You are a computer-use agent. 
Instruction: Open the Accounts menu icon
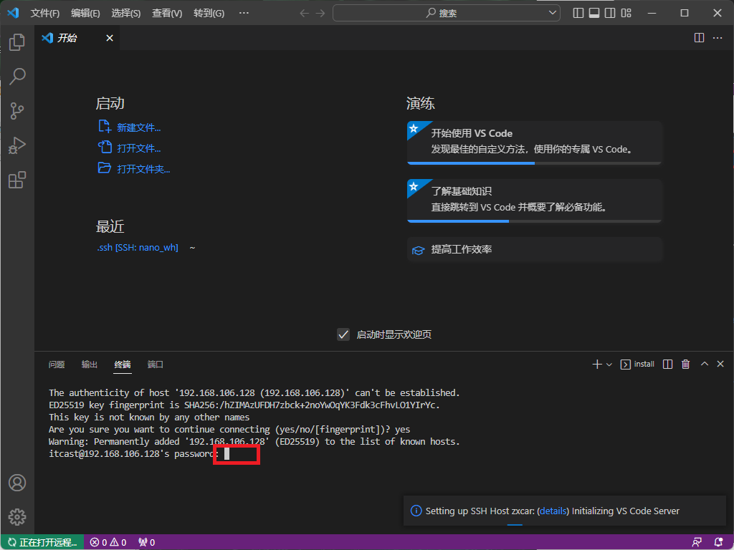17,483
